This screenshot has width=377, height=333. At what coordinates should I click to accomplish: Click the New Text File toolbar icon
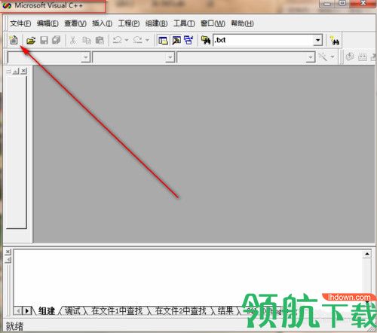[14, 40]
